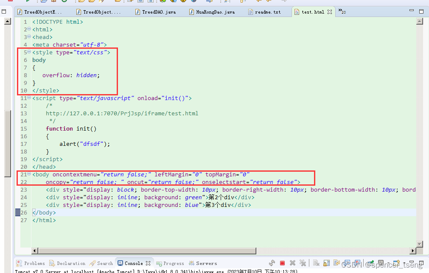
Task: Click the '第3个div' blue div line
Action: (x=149, y=205)
